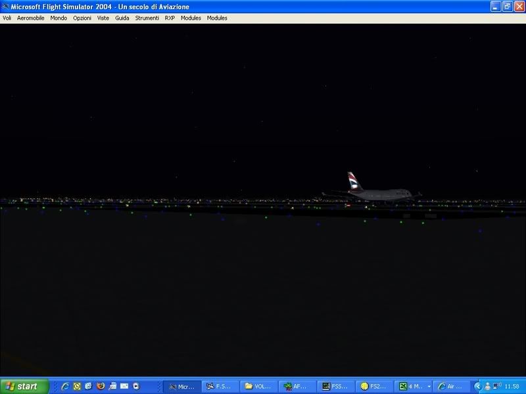Open the Voli menu
526x394 pixels.
click(7, 18)
